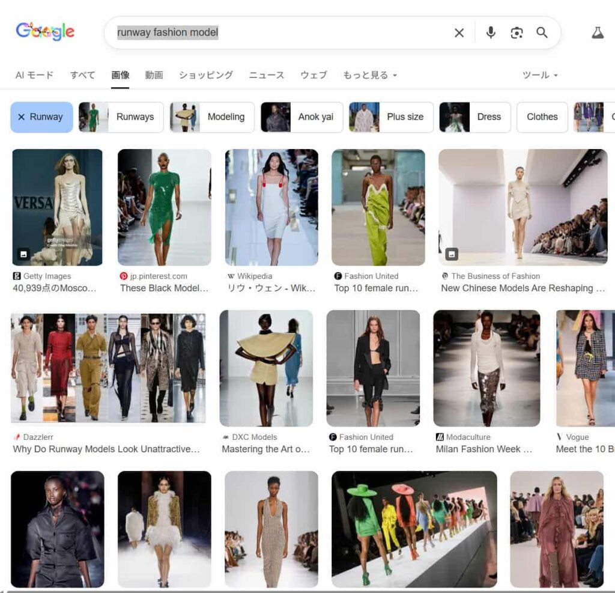Start voice search with the microphone icon
The image size is (615, 593).
pyautogui.click(x=491, y=33)
